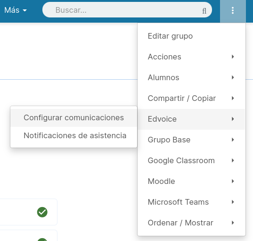The image size is (253, 241).
Task: Click the arrow next to Acciones
Action: [x=233, y=57]
